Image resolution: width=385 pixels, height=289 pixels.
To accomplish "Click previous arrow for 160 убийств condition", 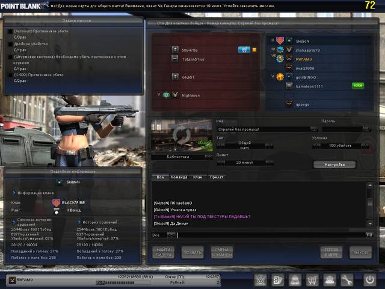I will pyautogui.click(x=316, y=146).
